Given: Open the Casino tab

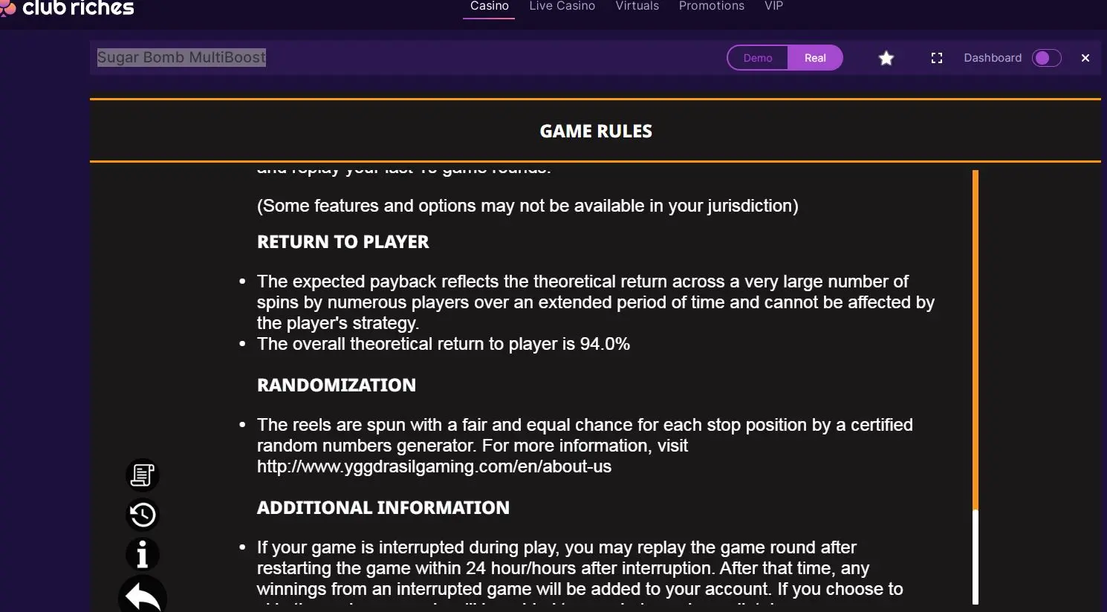Looking at the screenshot, I should pos(489,7).
